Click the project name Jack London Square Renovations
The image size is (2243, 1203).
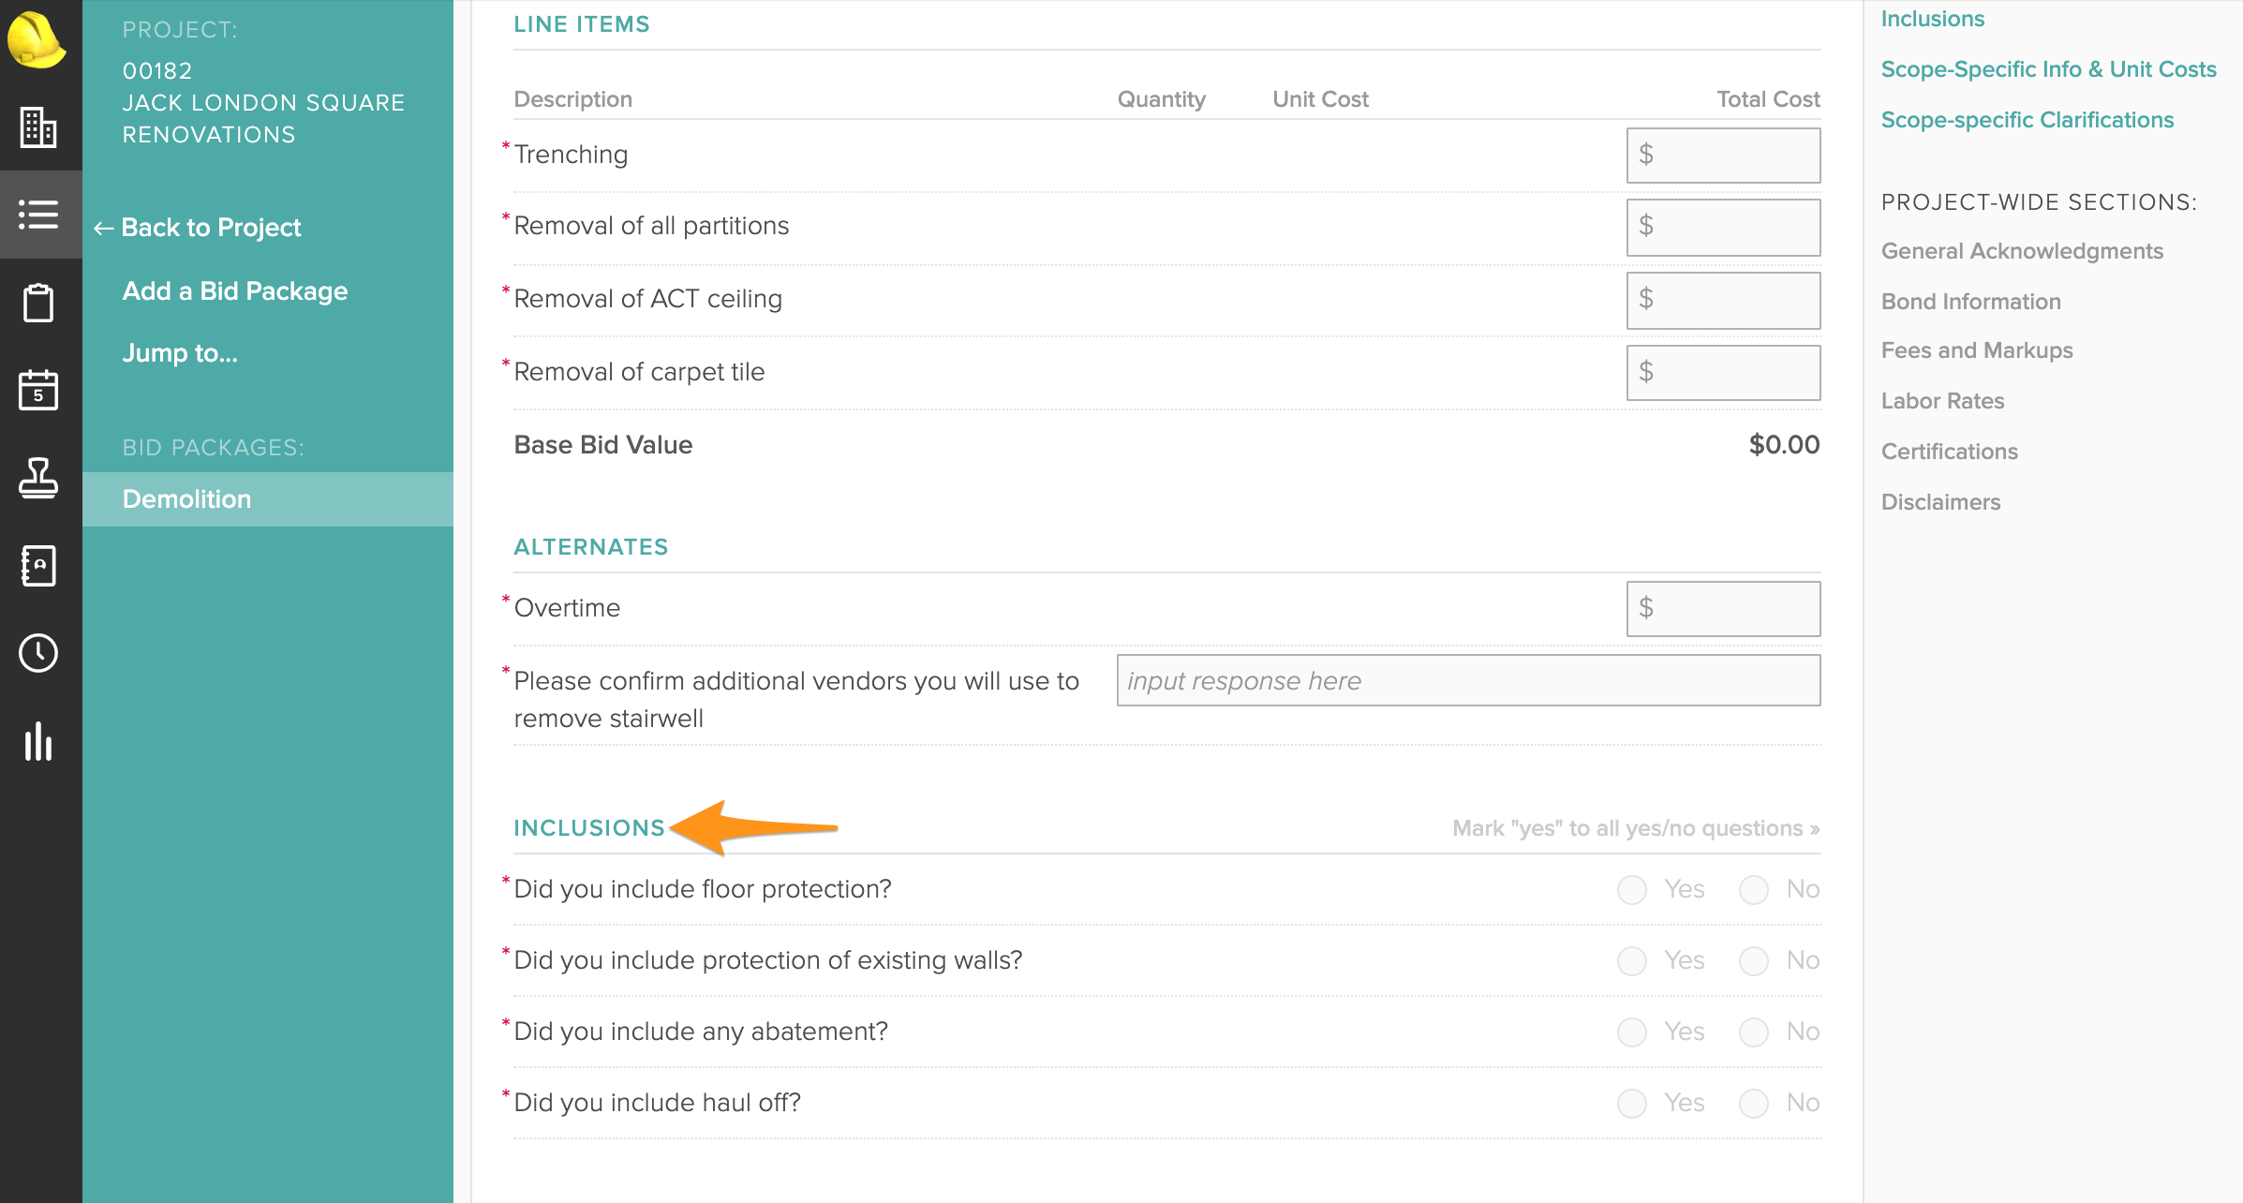(263, 119)
